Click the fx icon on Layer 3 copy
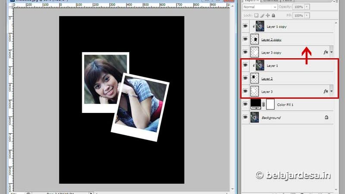 click(x=326, y=52)
